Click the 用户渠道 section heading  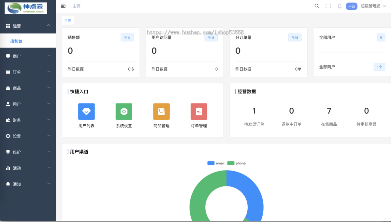pos(79,152)
